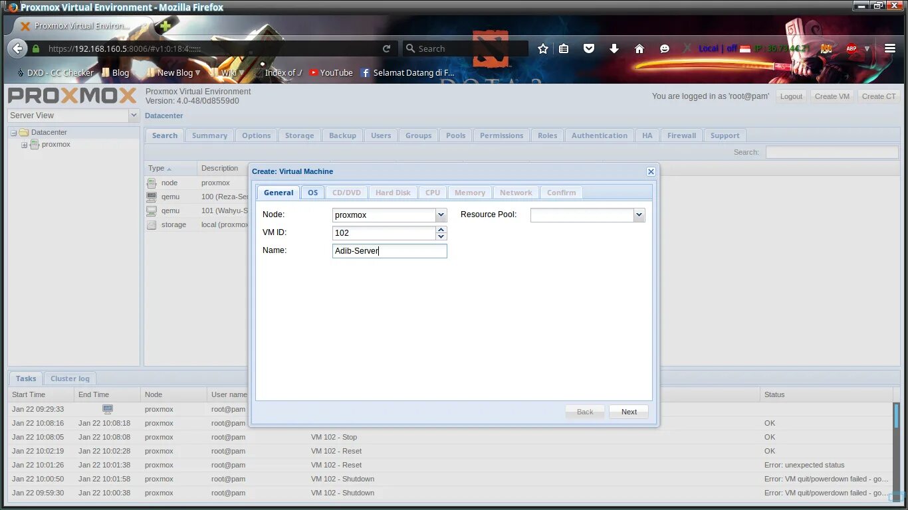Bookmark this page with the star icon

click(543, 48)
